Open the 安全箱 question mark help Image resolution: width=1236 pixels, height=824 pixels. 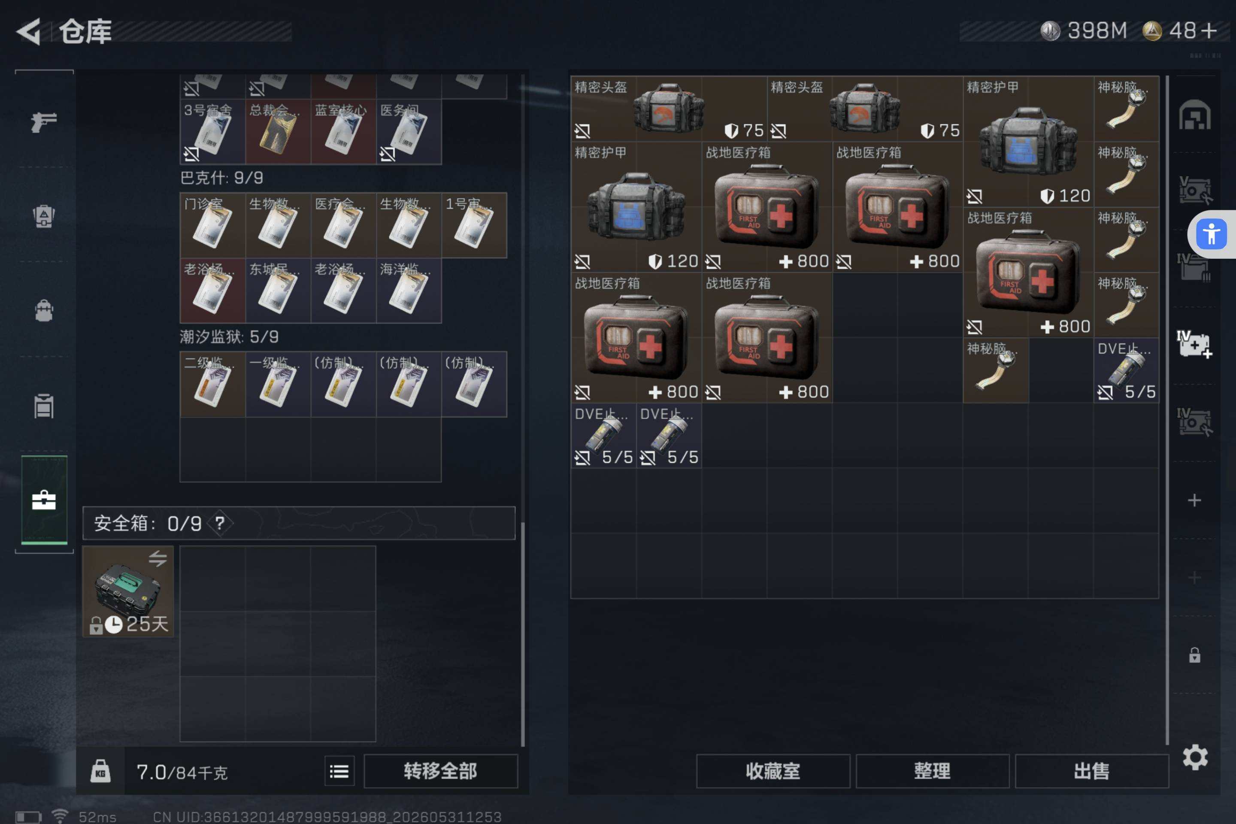coord(220,523)
